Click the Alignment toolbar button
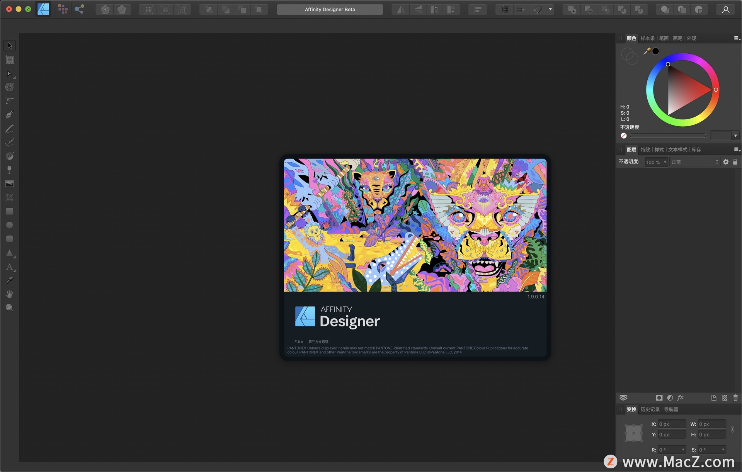This screenshot has height=472, width=742. click(x=478, y=10)
